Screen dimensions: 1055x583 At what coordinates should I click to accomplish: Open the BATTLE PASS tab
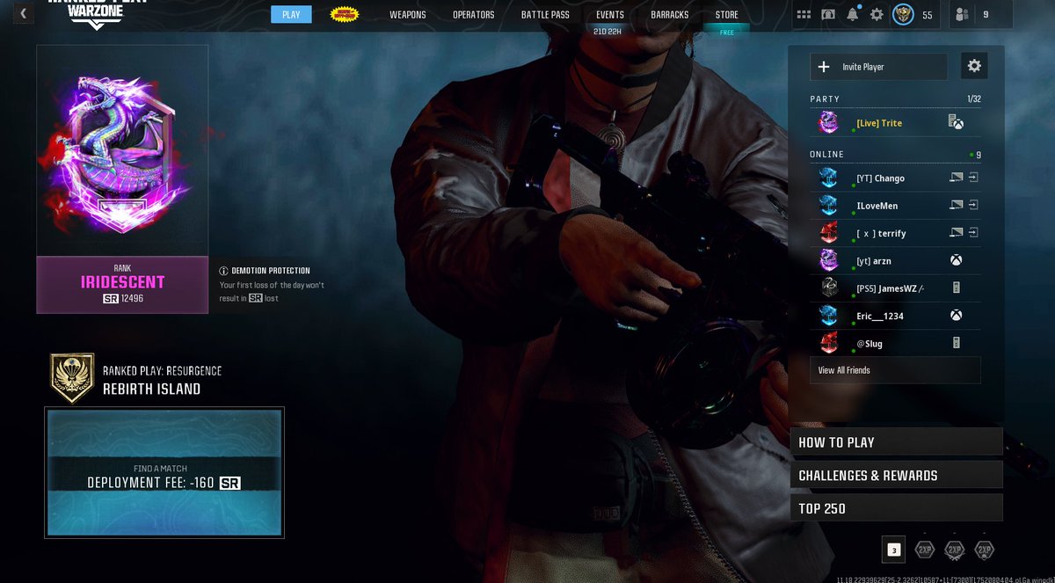[545, 15]
